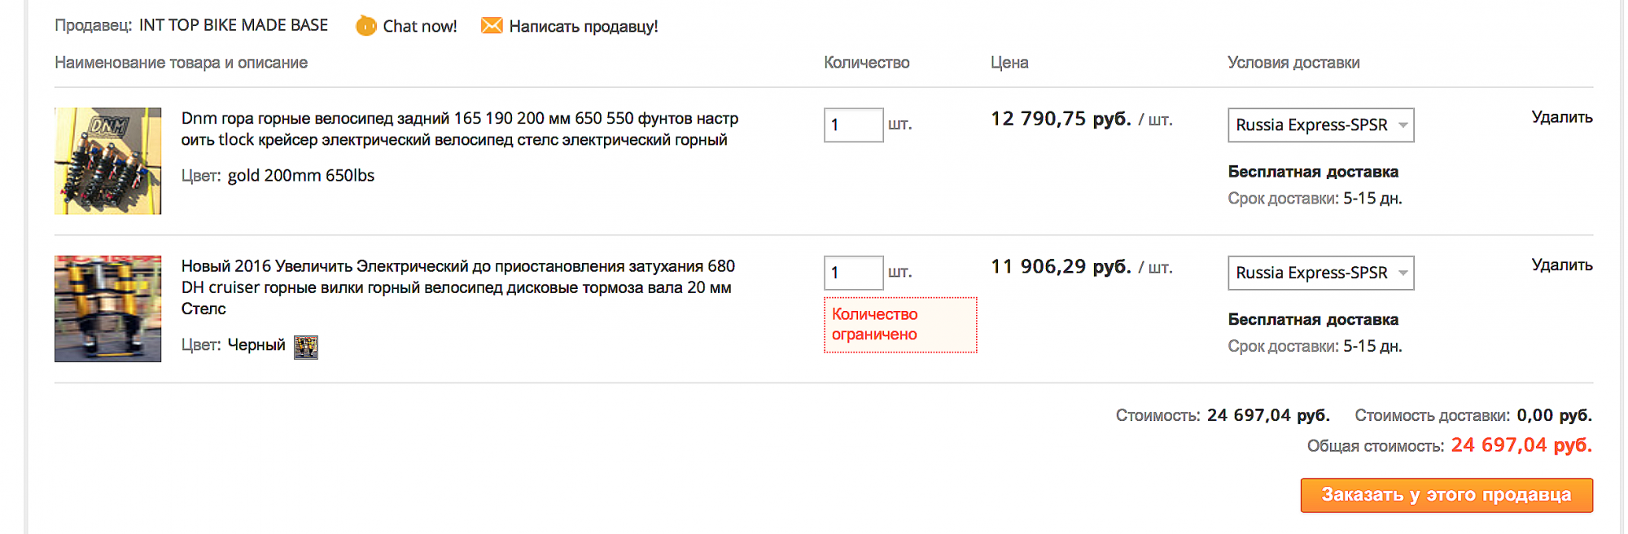Focus quantity field for Dnm shock

point(852,125)
